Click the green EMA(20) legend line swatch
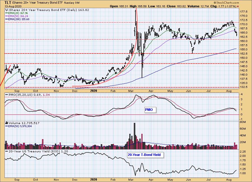 [x=7, y=13]
